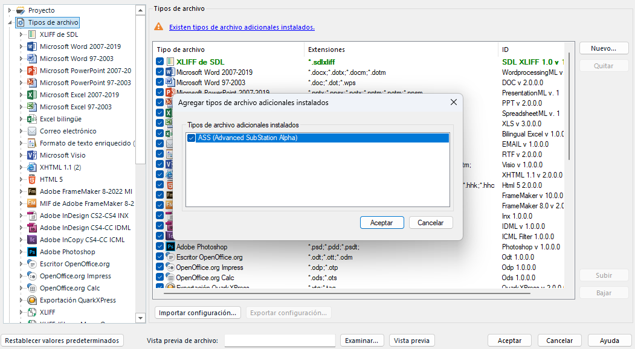Click the orange warning triangle icon
Image resolution: width=635 pixels, height=349 pixels.
coord(159,27)
